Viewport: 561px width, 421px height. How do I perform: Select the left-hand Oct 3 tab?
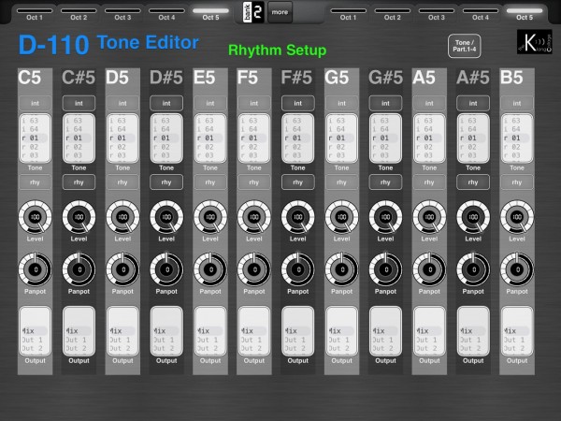coord(122,14)
